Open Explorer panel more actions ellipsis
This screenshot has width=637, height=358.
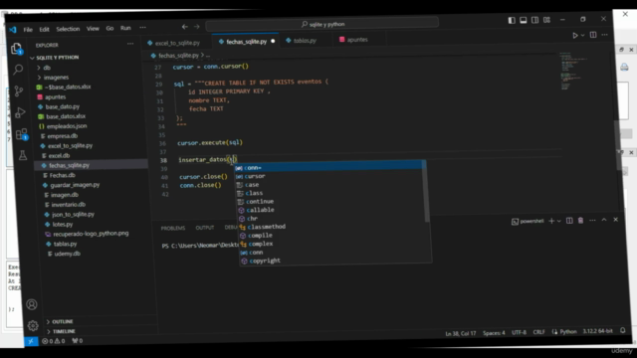(130, 44)
